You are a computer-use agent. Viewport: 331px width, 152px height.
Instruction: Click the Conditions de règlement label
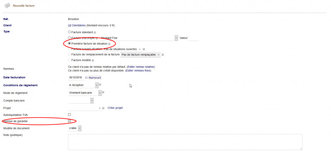(20, 86)
